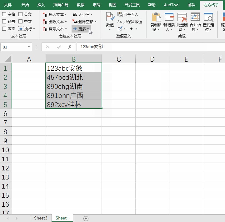Screen dimensions: 225x222
Task: Select cell containing 457bcd湖北
Action: [x=74, y=77]
